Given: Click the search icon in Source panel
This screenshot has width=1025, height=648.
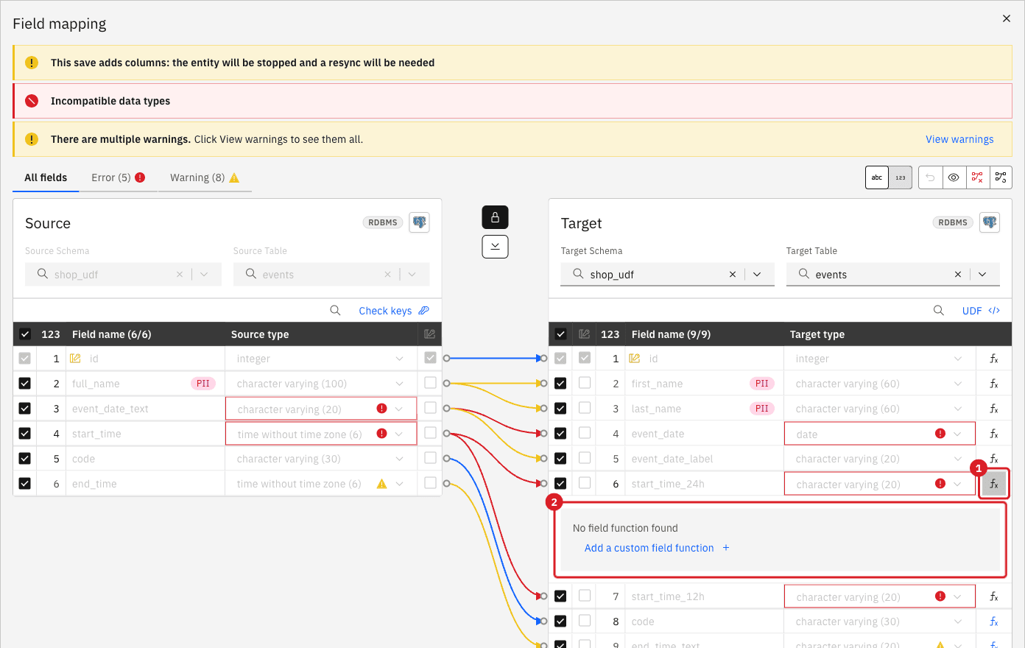Looking at the screenshot, I should coord(335,311).
